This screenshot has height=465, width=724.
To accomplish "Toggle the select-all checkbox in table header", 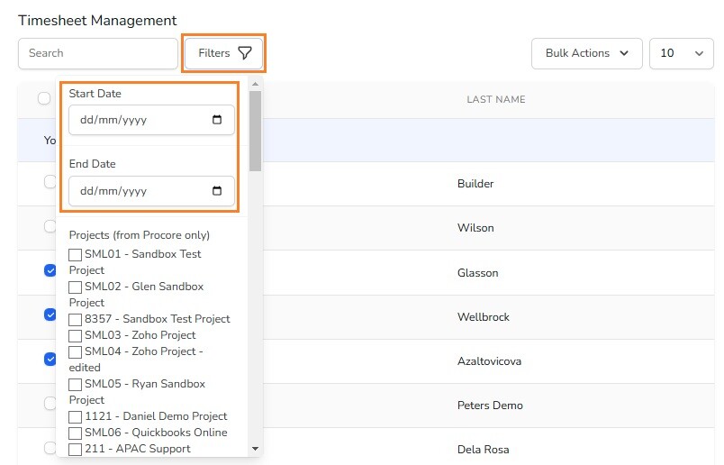I will click(44, 98).
